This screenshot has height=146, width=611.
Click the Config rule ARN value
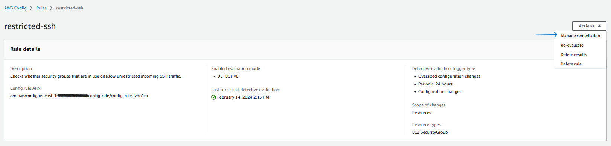coord(79,96)
